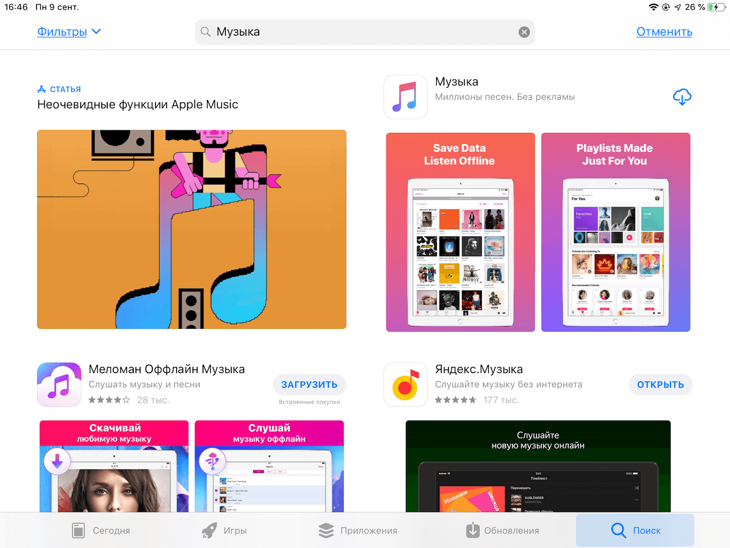Tap the Wi-Fi icon in status bar

click(653, 7)
